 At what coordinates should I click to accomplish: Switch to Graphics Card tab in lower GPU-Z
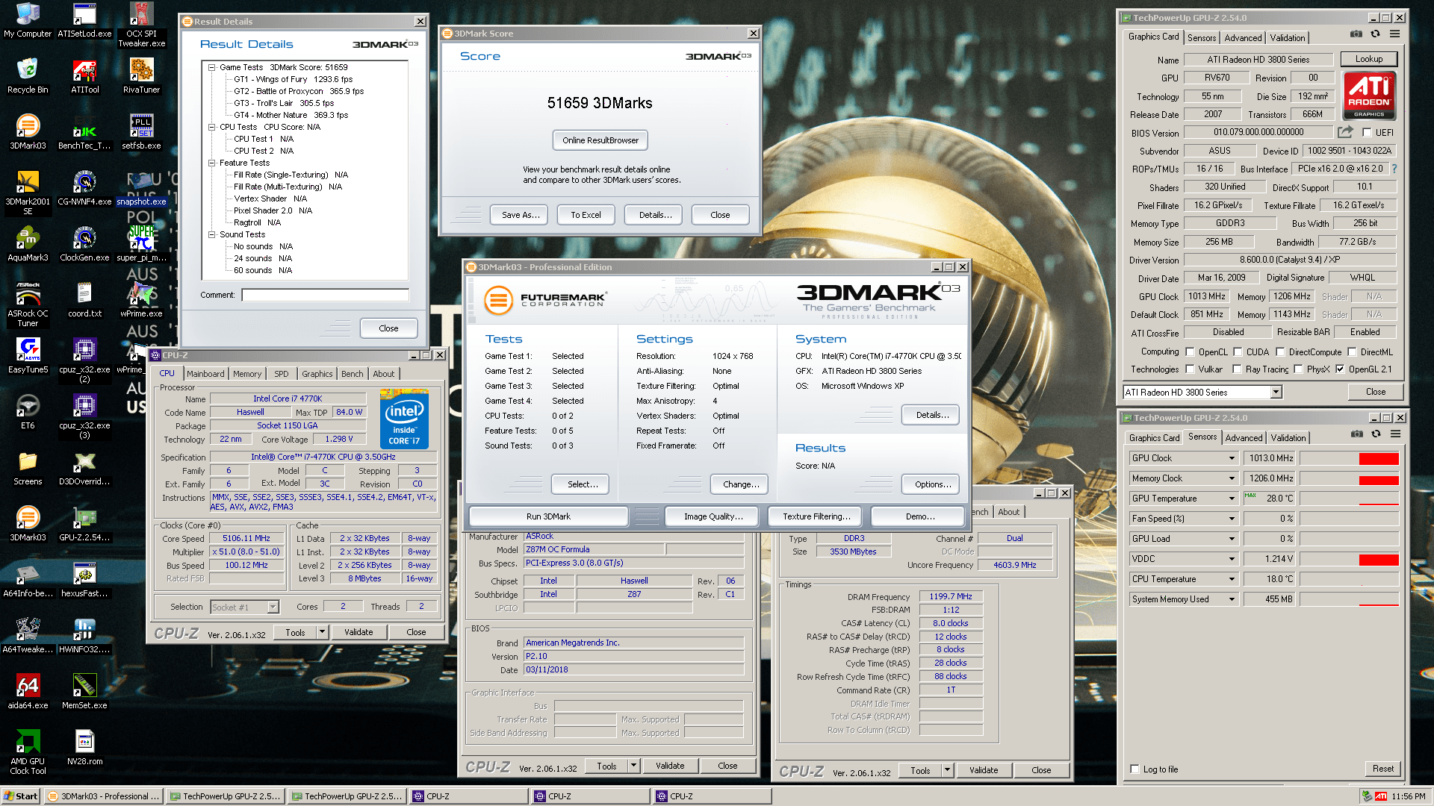(1154, 438)
